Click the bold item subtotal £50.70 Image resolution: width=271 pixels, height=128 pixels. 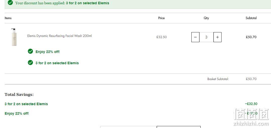pyautogui.click(x=251, y=37)
